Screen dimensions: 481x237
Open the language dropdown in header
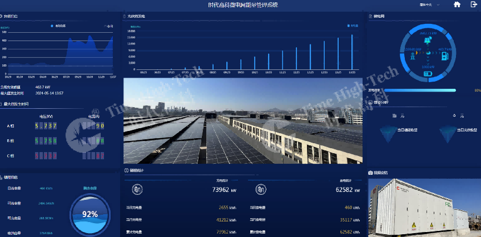pyautogui.click(x=429, y=4)
